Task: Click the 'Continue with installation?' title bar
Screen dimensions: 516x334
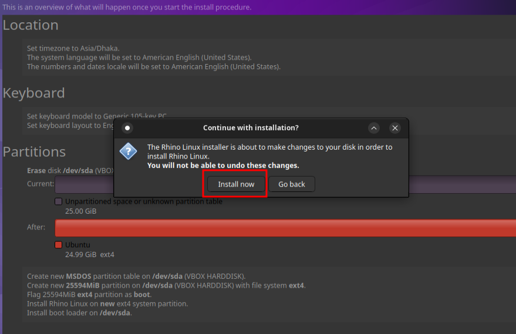Action: pyautogui.click(x=251, y=128)
